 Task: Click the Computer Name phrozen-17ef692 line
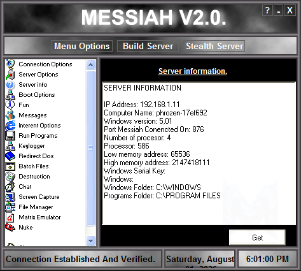(x=155, y=113)
